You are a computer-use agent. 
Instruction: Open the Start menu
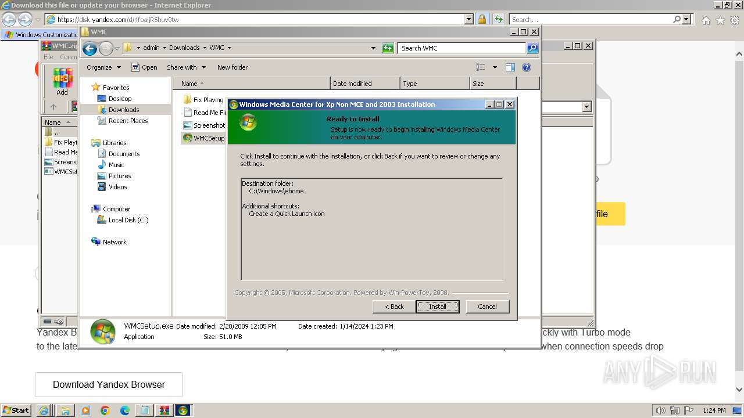(16, 410)
